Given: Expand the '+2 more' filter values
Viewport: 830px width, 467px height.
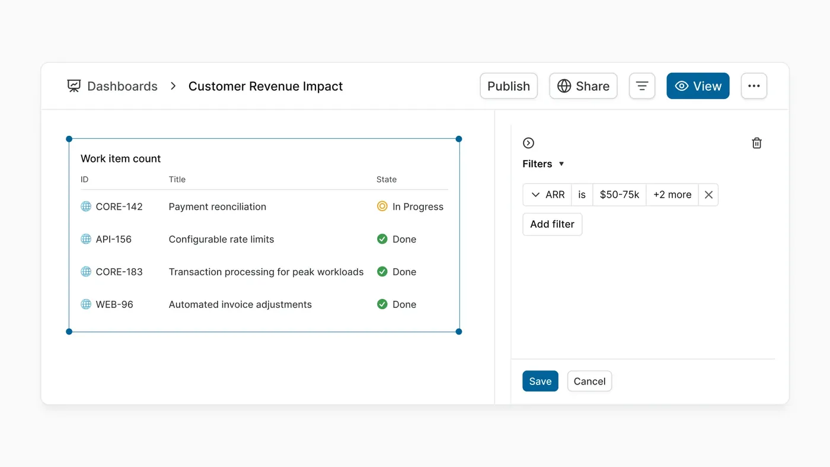Looking at the screenshot, I should (672, 195).
